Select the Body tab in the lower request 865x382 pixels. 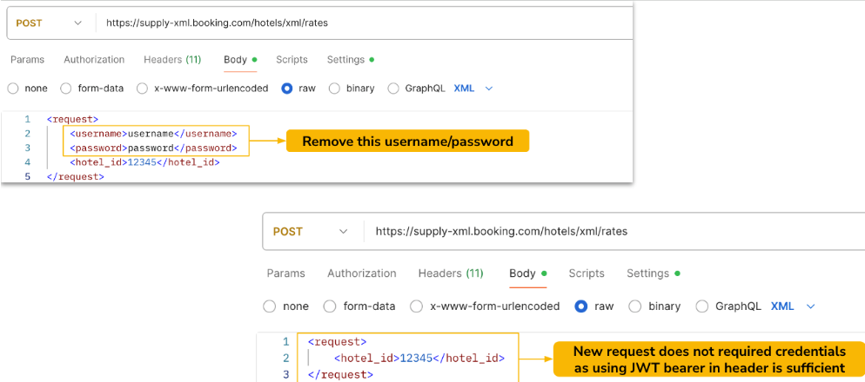pyautogui.click(x=522, y=273)
